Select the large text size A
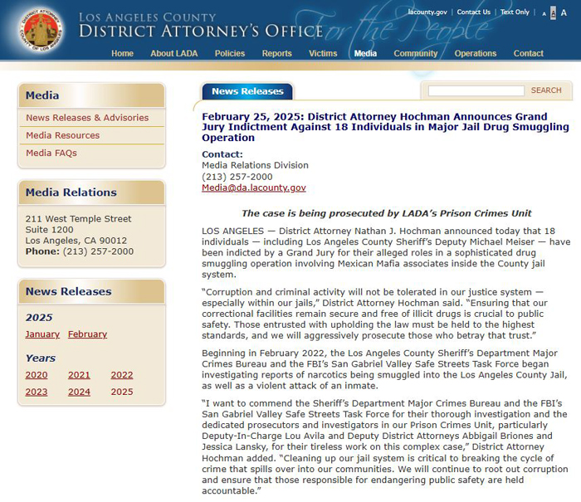 (x=564, y=13)
